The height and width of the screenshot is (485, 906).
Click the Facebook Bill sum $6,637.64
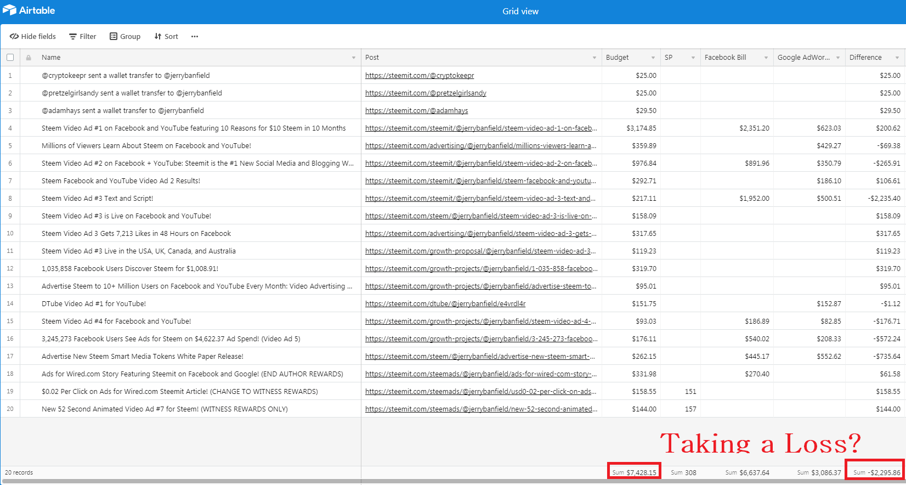(747, 472)
